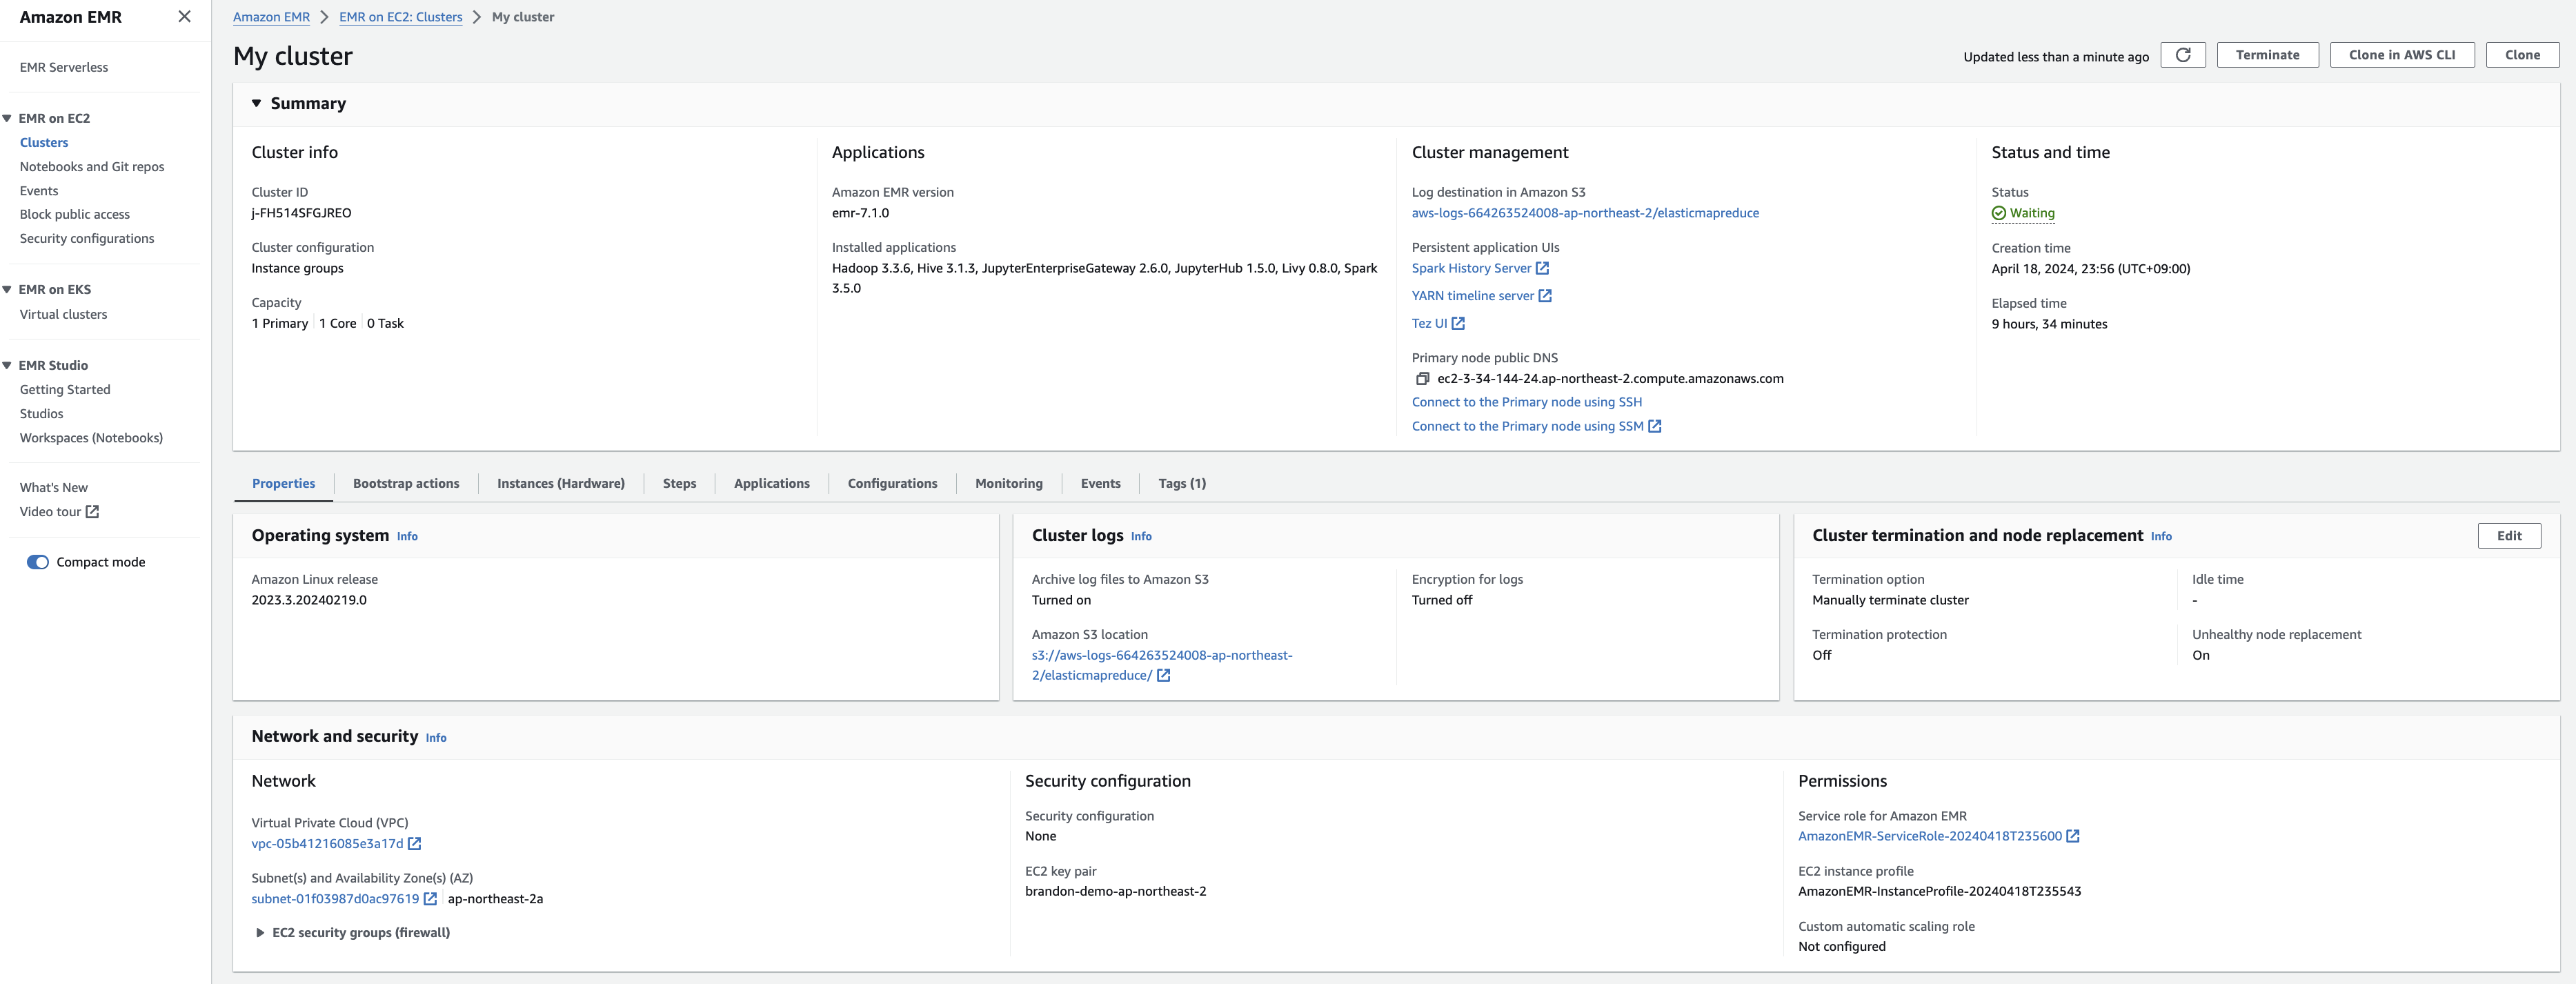Screen dimensions: 2576x984
Task: Click external-link icon after S3 elasticmapreduce location
Action: point(1163,675)
